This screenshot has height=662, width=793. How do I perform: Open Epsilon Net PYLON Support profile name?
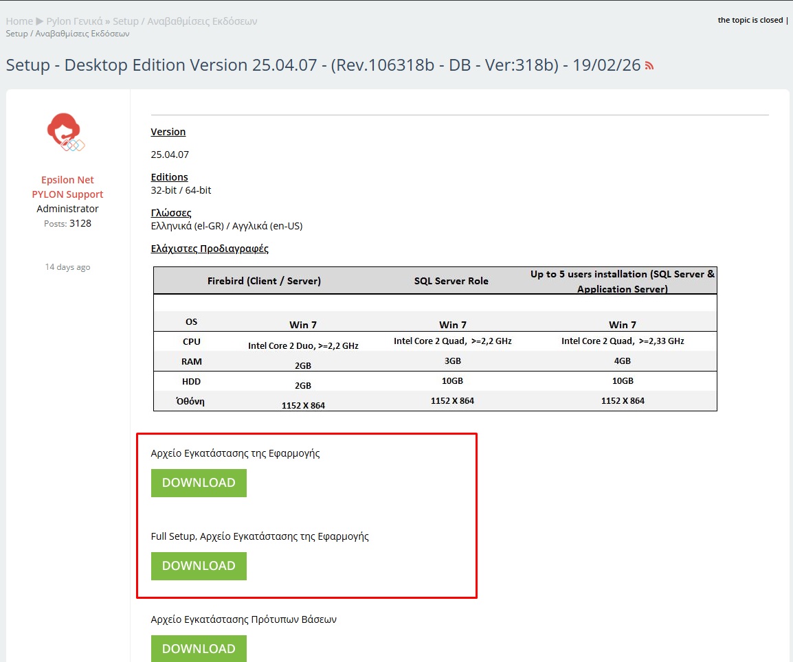67,187
